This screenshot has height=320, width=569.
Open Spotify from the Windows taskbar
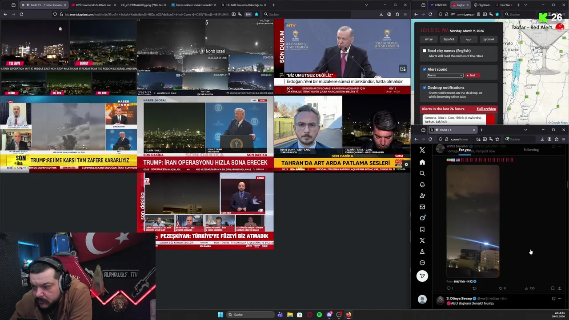(x=319, y=315)
